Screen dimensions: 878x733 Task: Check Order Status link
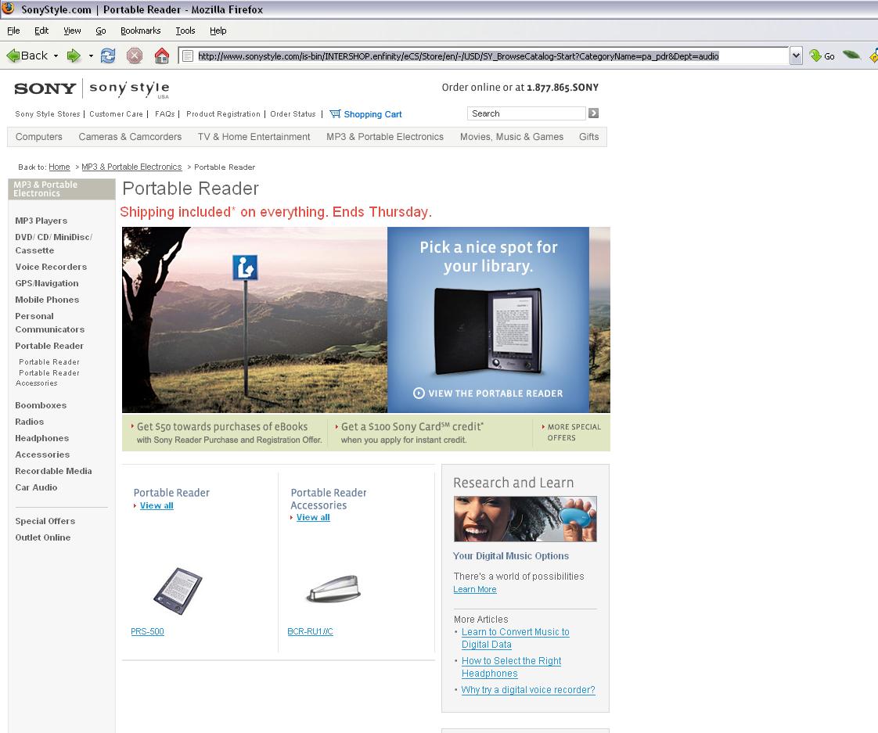(x=293, y=113)
